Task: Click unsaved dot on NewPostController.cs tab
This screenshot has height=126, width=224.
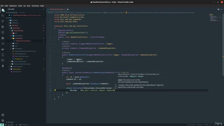Action: click(x=68, y=9)
